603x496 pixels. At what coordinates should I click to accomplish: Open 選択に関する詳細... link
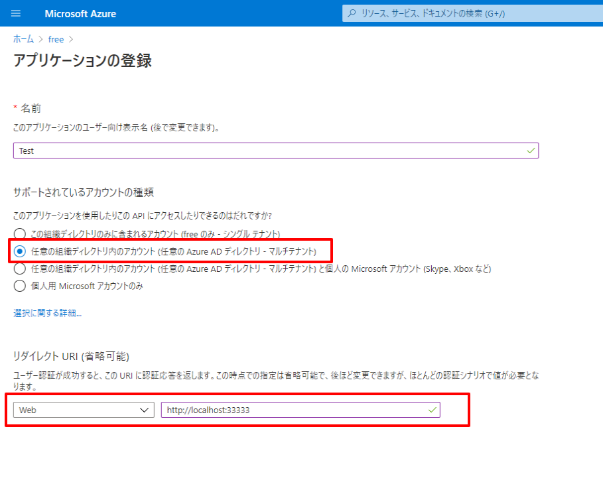47,313
